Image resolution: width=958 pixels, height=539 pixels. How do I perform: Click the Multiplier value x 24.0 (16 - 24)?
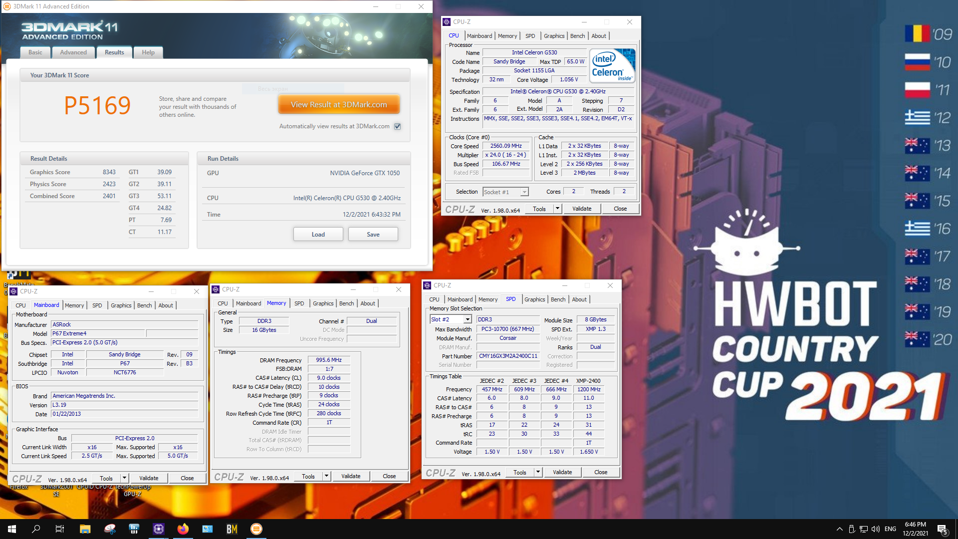[x=506, y=155]
